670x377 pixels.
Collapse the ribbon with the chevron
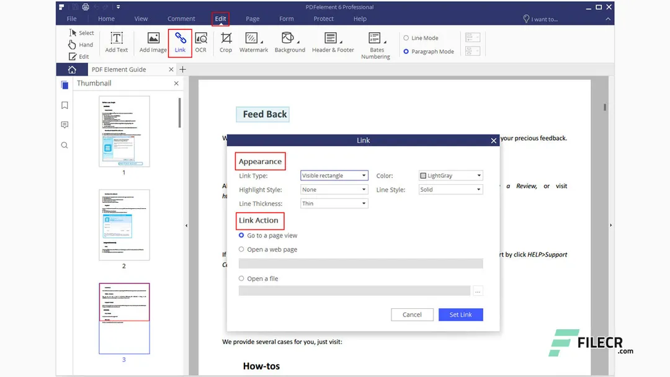pos(607,19)
